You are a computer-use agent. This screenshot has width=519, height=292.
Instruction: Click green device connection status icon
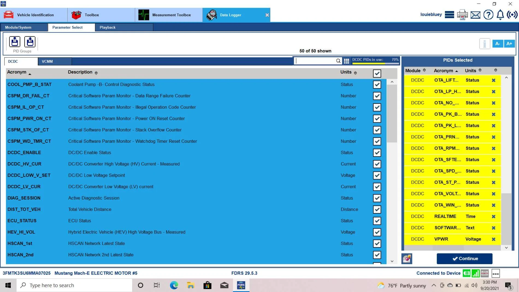click(467, 273)
